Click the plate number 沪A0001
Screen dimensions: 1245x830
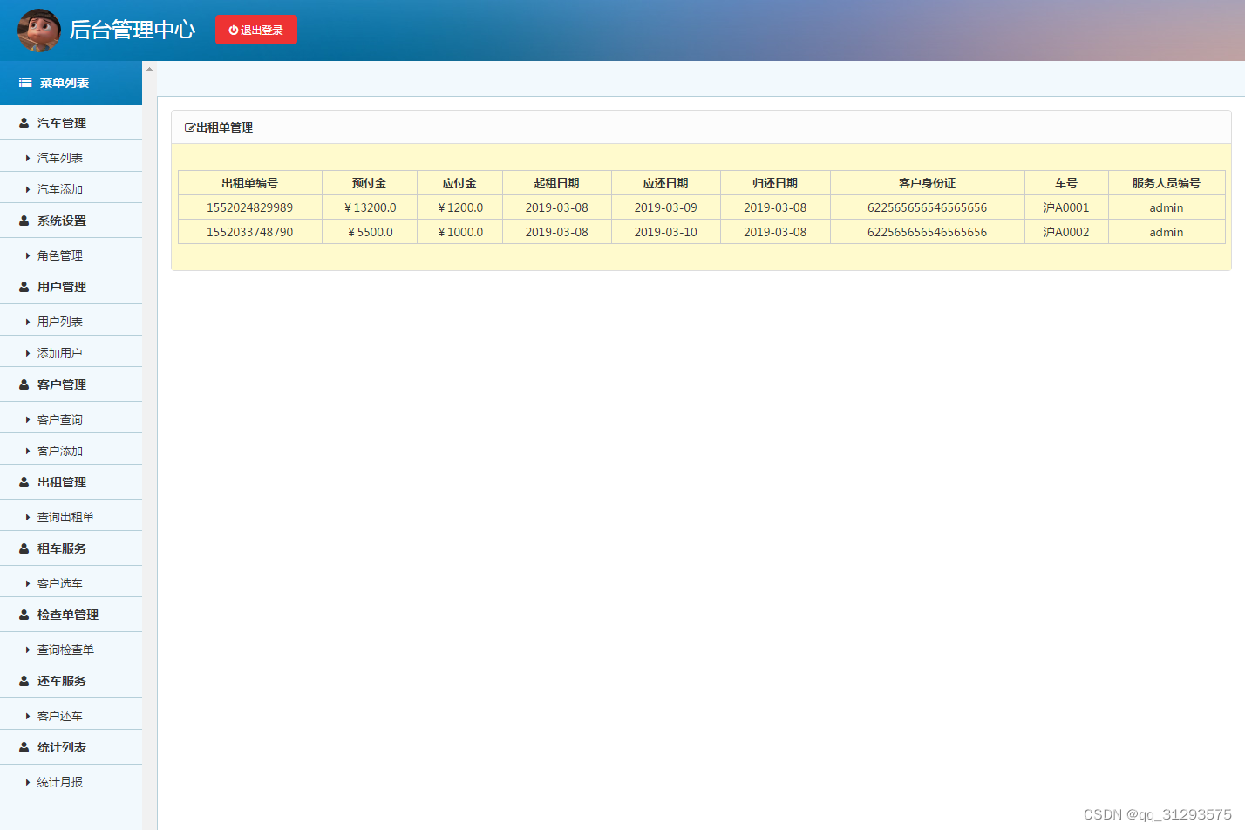[1066, 207]
